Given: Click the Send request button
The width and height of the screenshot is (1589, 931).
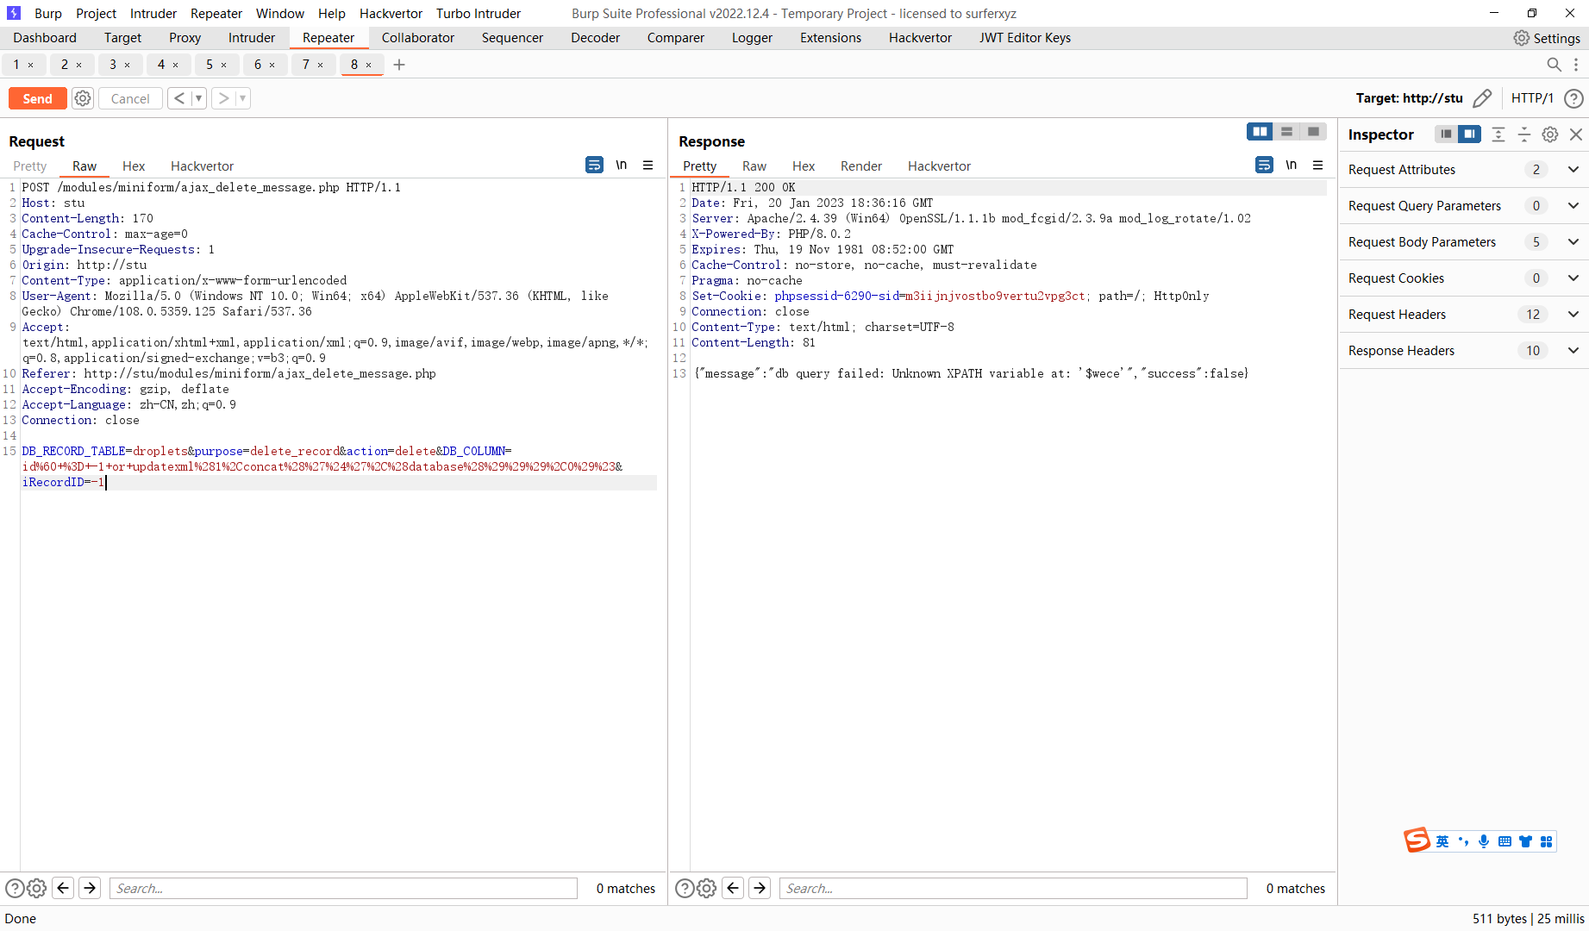Looking at the screenshot, I should pos(37,98).
